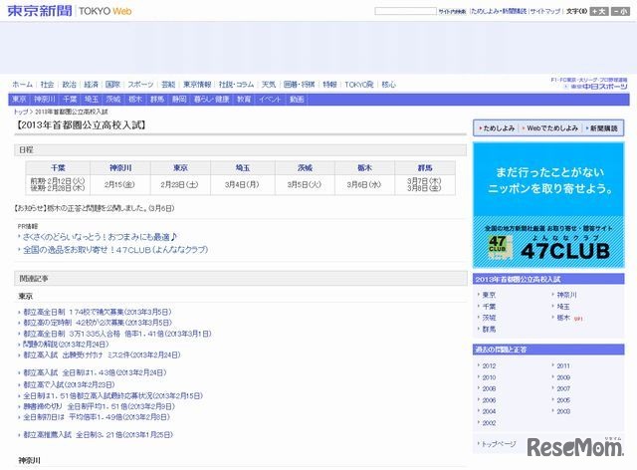Select 千葉 tab in blue sub-navigation
637x470 pixels.
point(70,99)
